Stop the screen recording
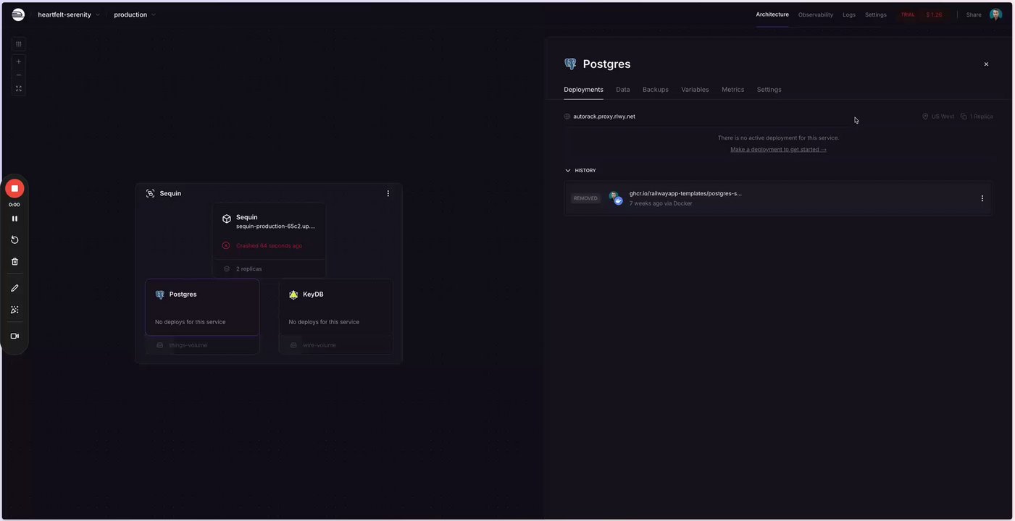Viewport: 1015px width, 521px height. (14, 189)
